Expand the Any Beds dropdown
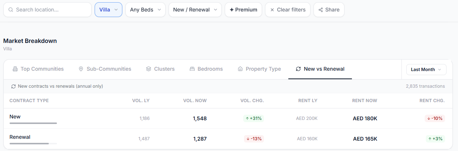The height and width of the screenshot is (151, 458). (x=145, y=10)
